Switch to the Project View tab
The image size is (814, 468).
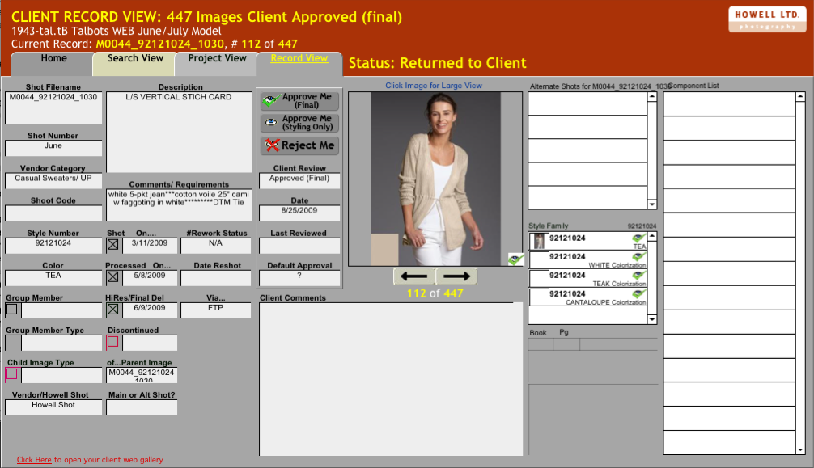click(217, 59)
